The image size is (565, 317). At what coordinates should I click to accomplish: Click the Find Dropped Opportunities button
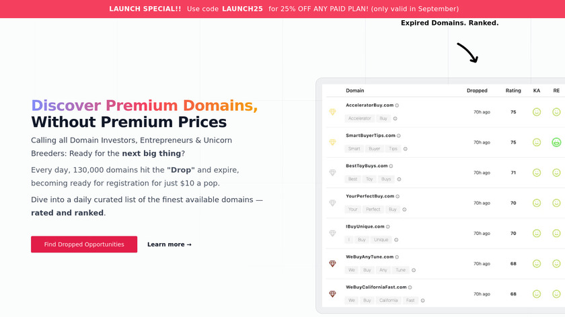pos(84,244)
